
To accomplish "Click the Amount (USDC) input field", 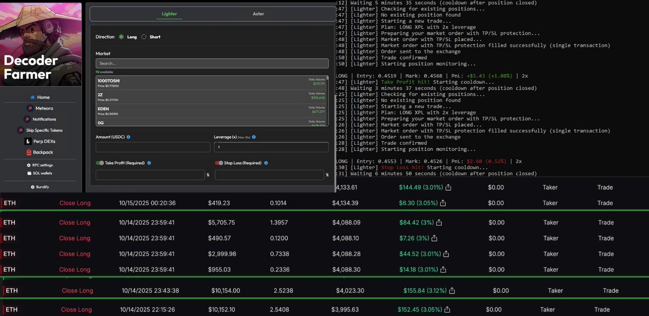I will 153,147.
